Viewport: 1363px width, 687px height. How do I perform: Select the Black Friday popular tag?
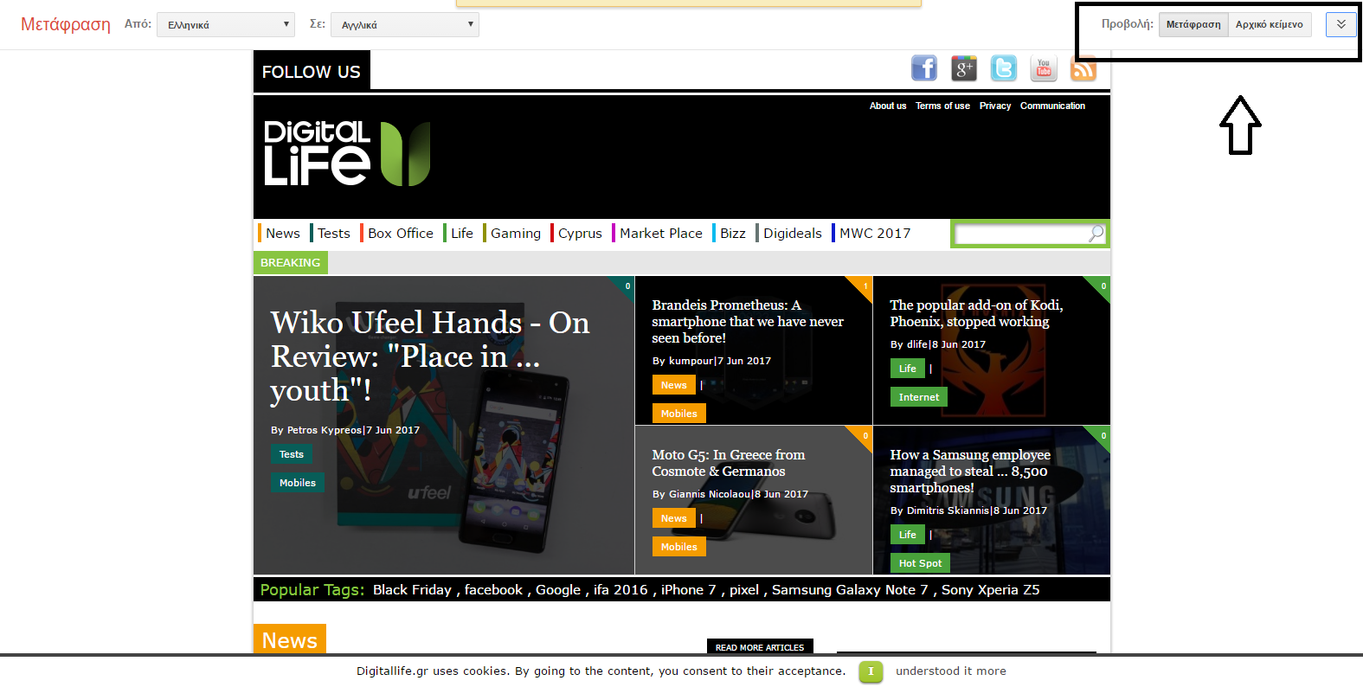coord(412,590)
